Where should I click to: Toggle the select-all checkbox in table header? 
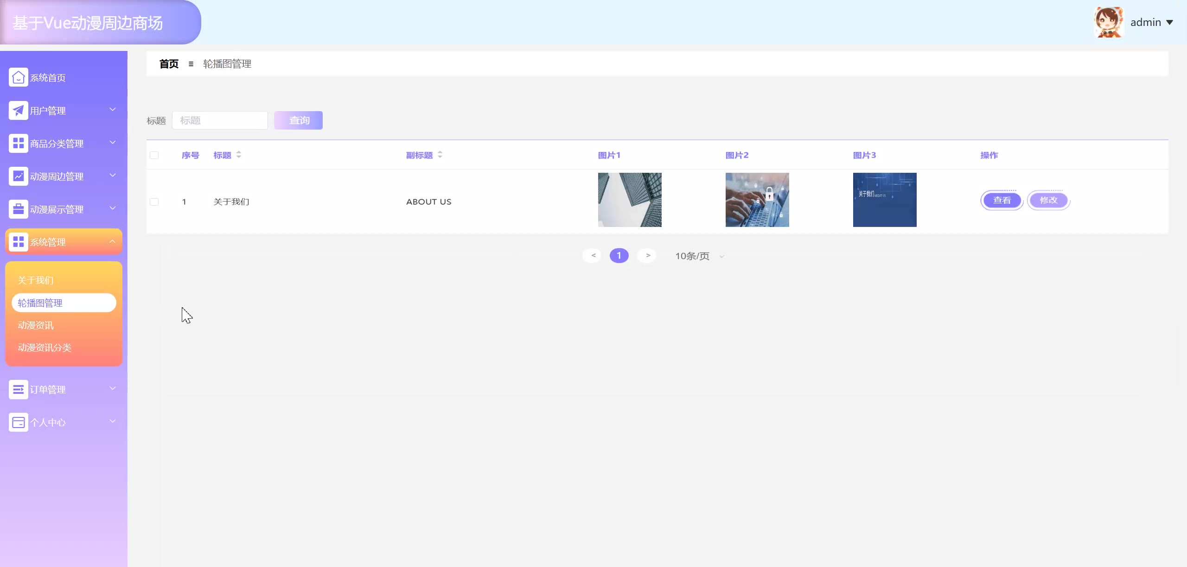pyautogui.click(x=154, y=155)
